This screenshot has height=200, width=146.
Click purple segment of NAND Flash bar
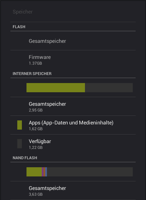tap(43, 172)
